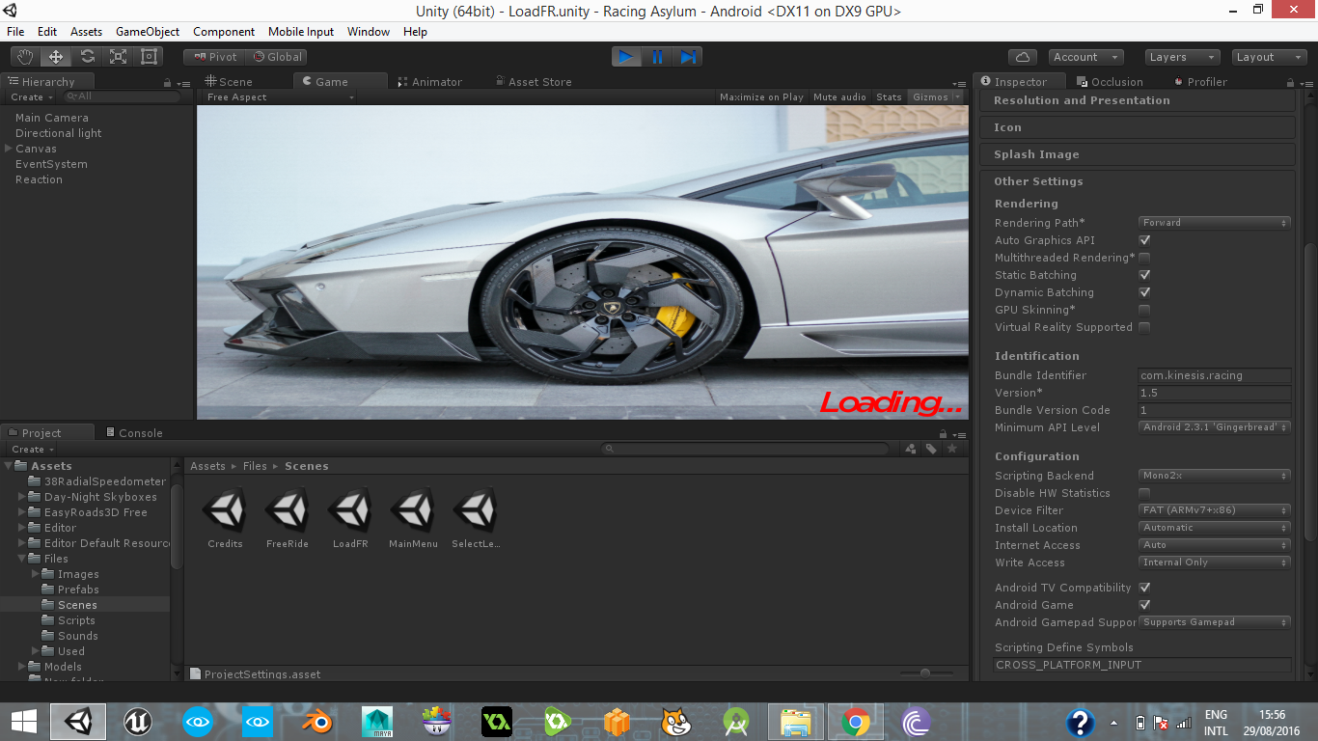Open the cloud services icon
This screenshot has width=1318, height=741.
(1022, 57)
